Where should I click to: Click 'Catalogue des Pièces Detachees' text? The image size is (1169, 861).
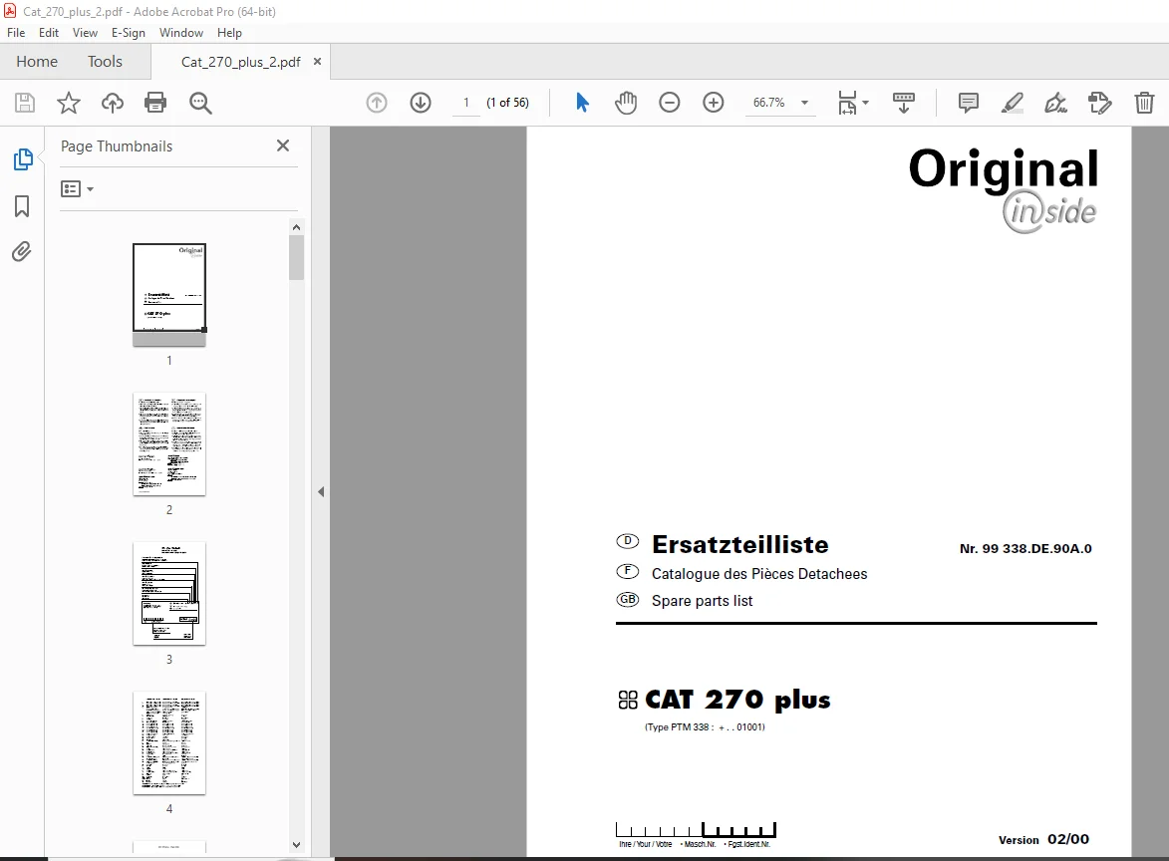point(759,574)
